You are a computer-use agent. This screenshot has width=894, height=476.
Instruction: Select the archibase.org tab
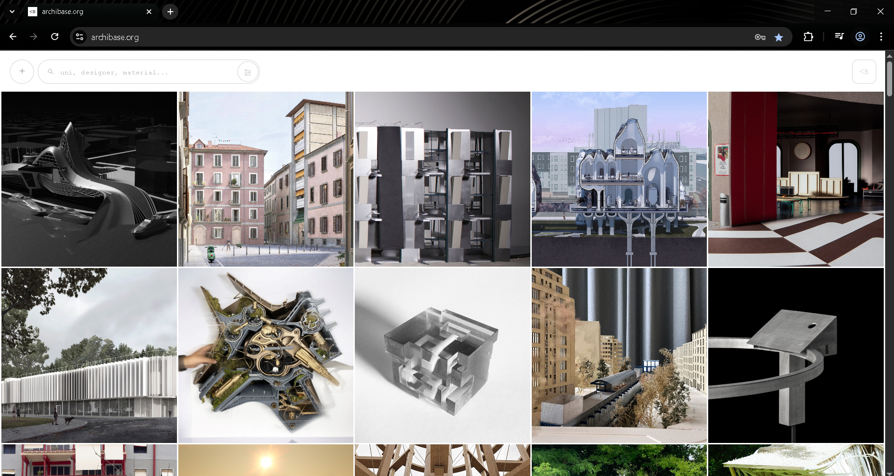click(x=89, y=12)
